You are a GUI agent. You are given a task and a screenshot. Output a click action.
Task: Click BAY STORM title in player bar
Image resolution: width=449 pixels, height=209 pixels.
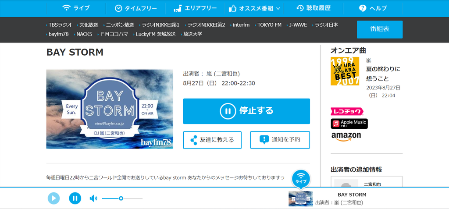click(352, 195)
